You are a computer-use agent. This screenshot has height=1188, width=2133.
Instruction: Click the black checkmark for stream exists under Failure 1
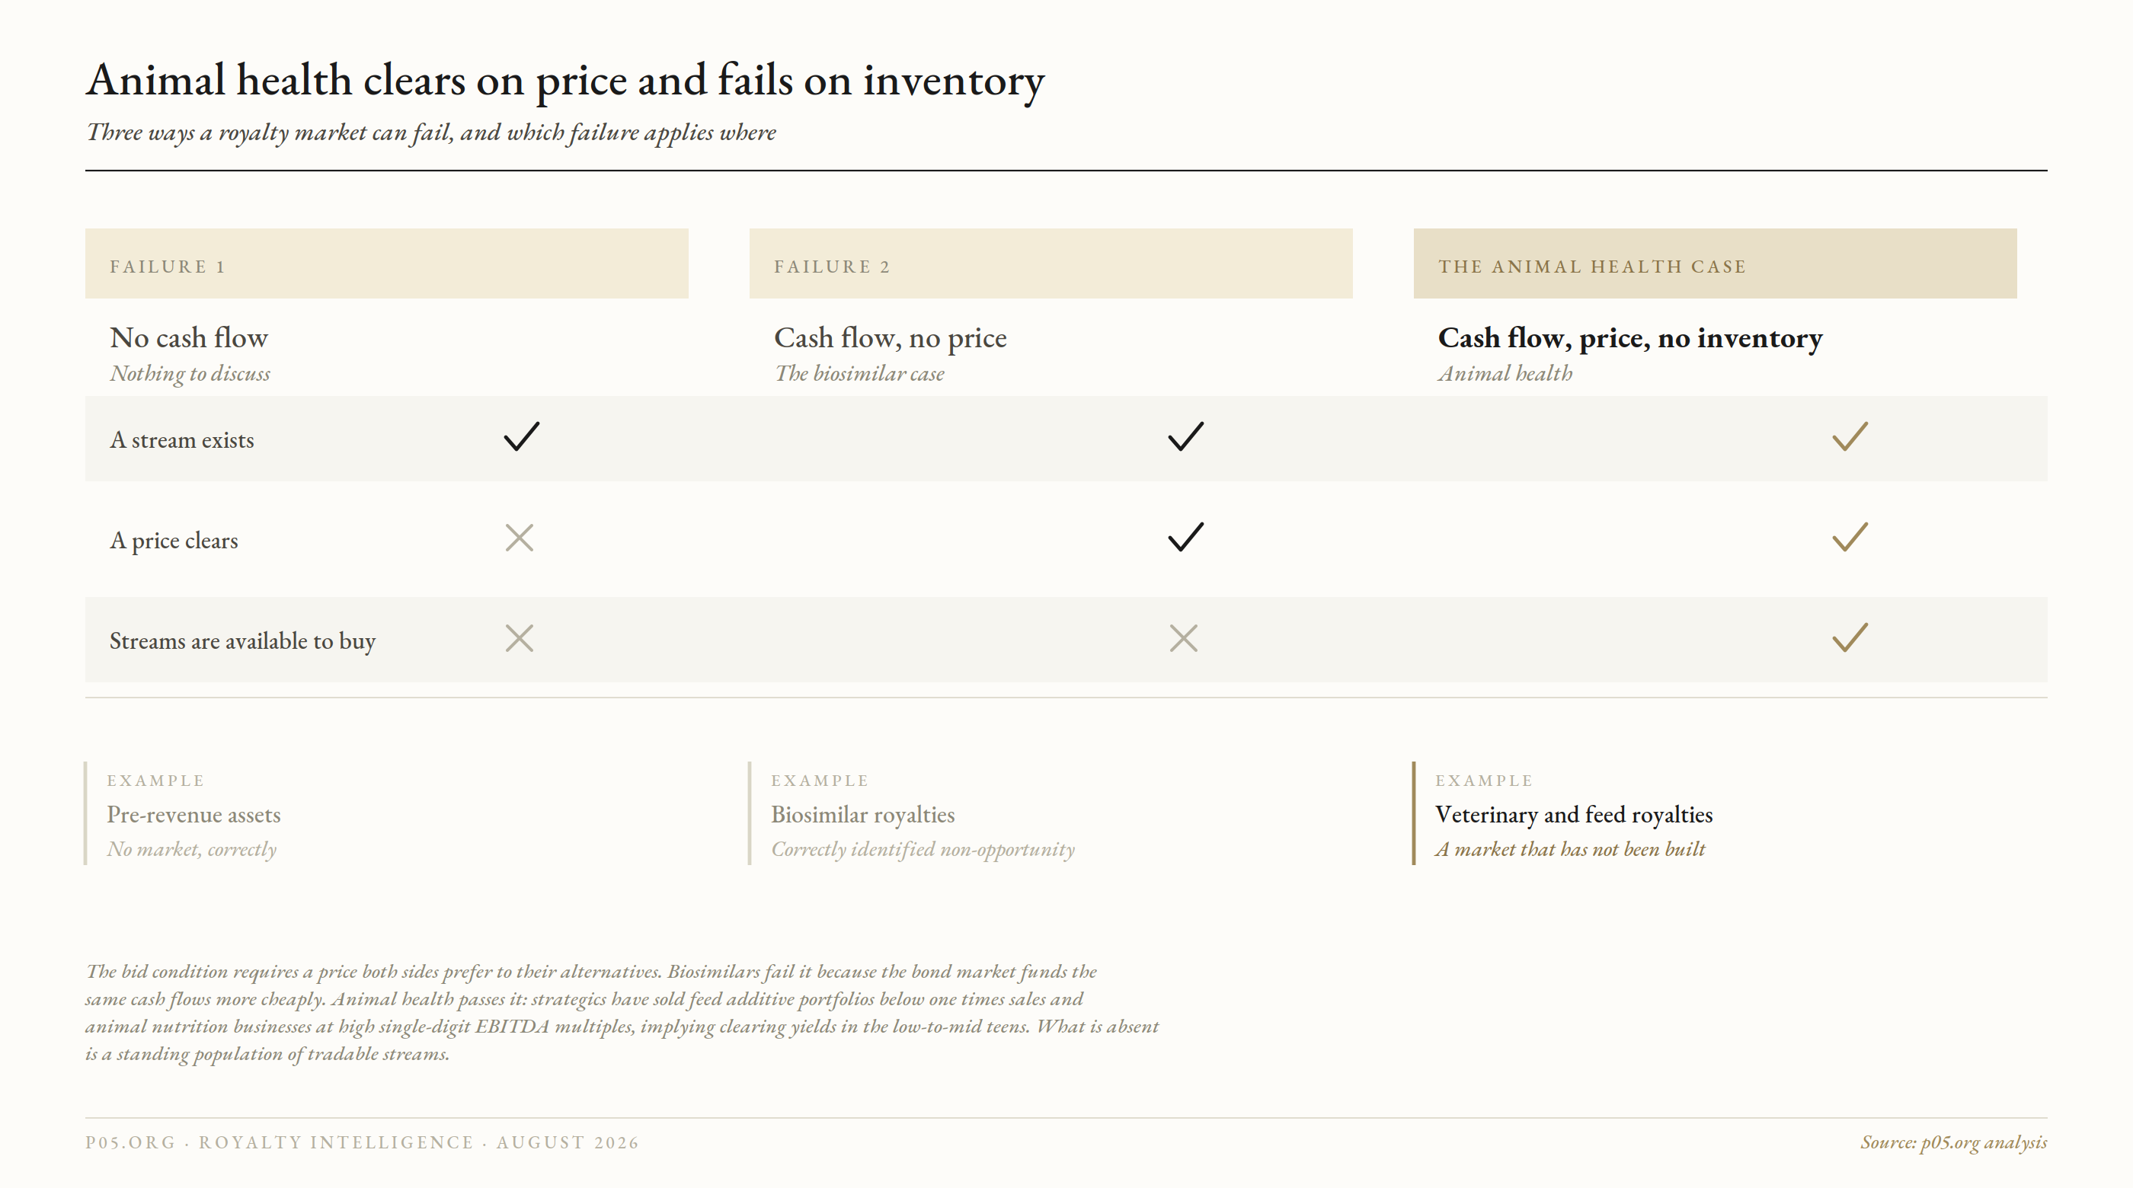coord(522,436)
